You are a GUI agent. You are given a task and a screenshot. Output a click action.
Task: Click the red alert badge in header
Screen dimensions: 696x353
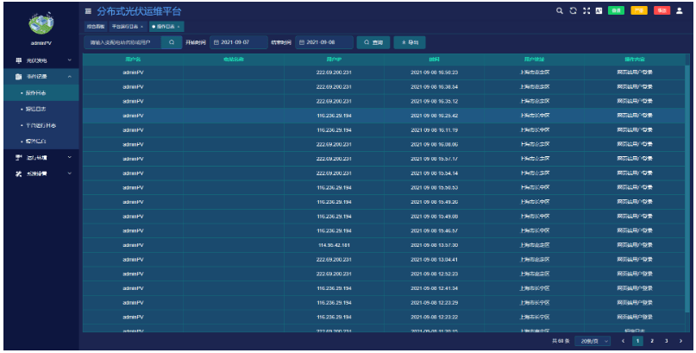coord(661,11)
